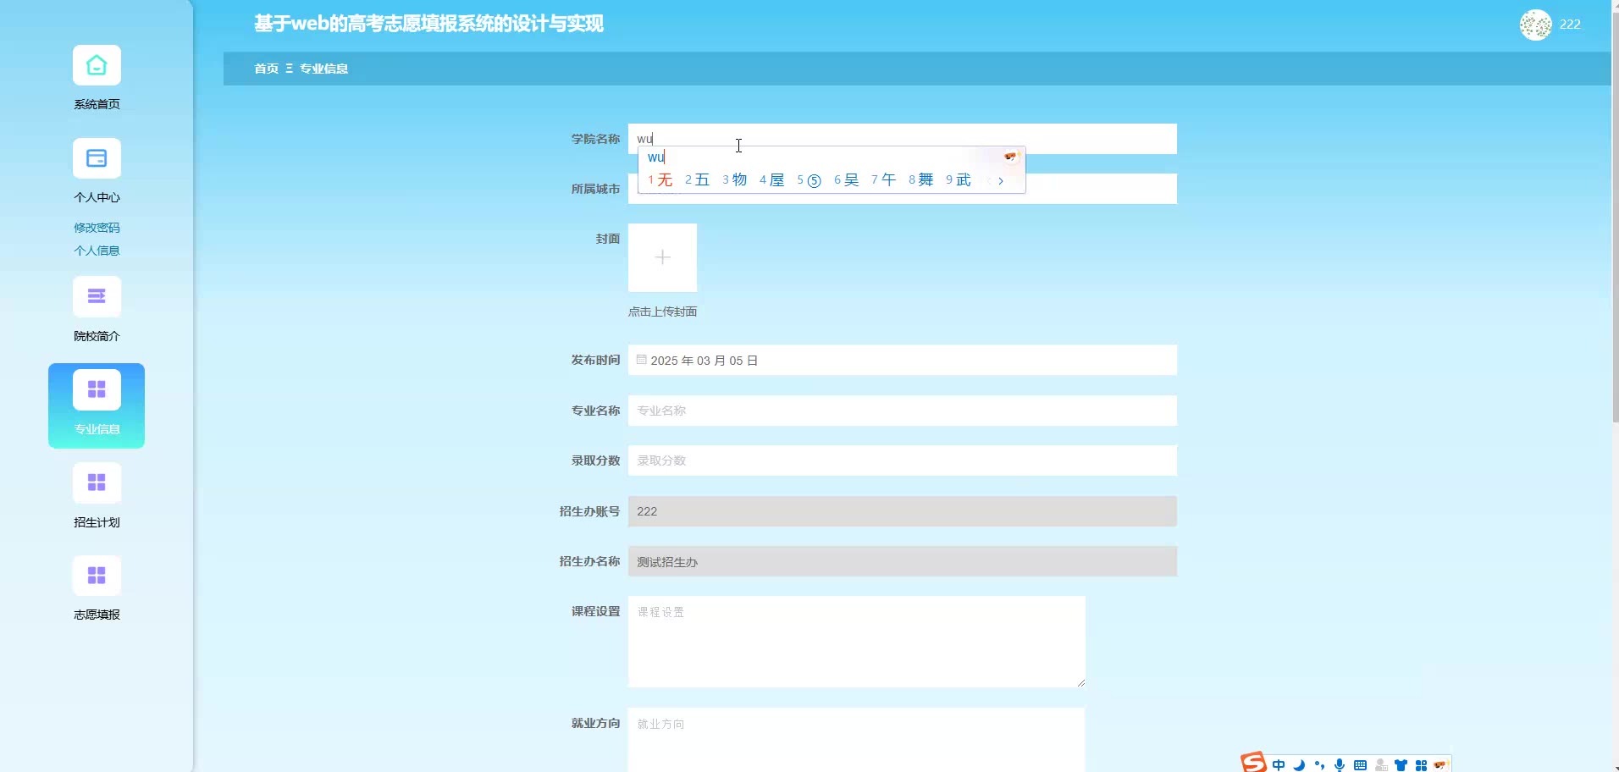The width and height of the screenshot is (1619, 772).
Task: Focus the 就业方向 textarea
Action: coord(857,740)
